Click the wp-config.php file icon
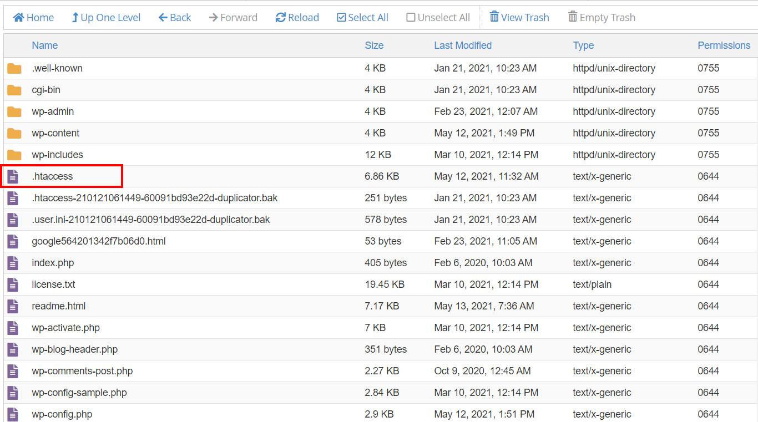Screen dimensions: 758x422 click(x=13, y=414)
